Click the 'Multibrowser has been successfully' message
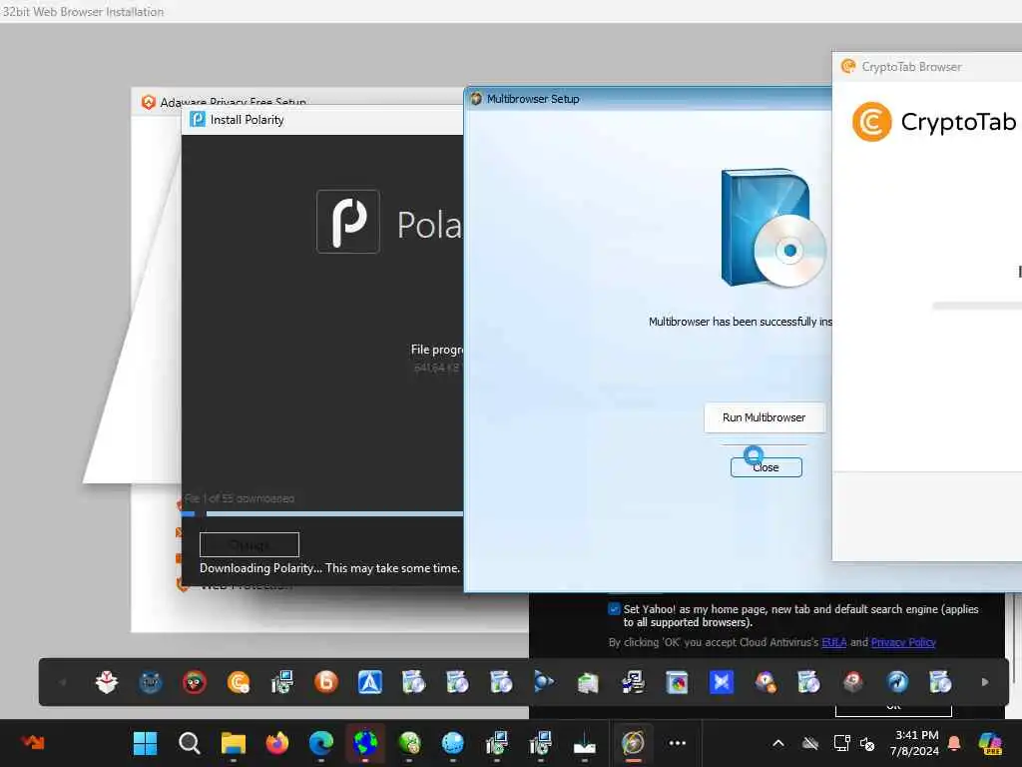Viewport: 1022px width, 767px height. (x=741, y=322)
